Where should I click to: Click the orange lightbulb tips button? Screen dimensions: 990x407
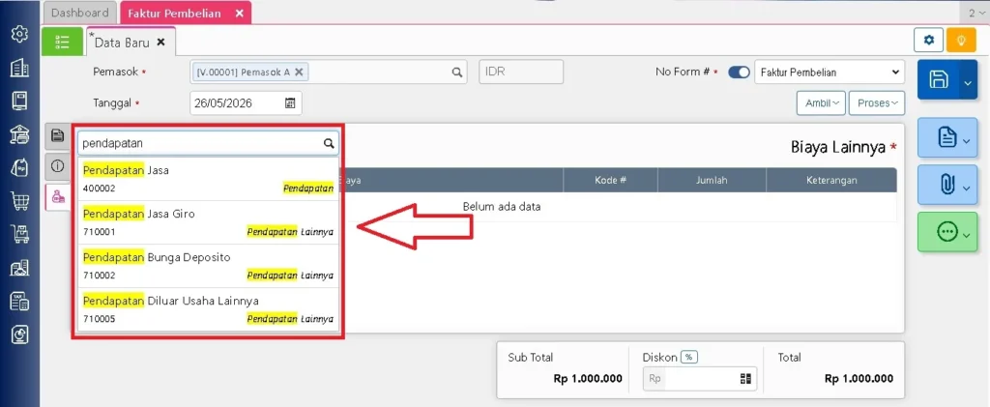961,41
